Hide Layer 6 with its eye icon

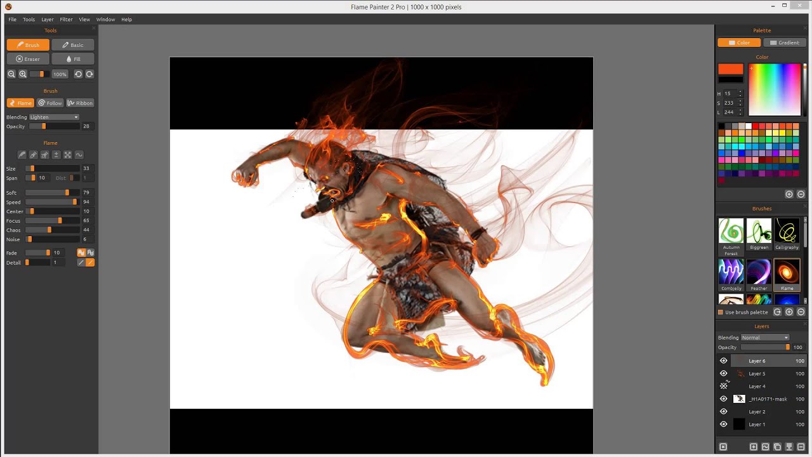click(723, 361)
